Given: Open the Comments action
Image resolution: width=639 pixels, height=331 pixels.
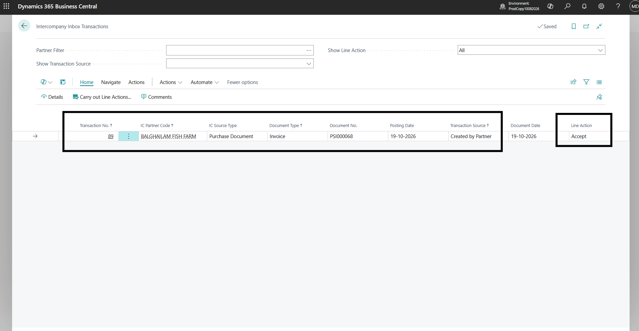Looking at the screenshot, I should coord(156,97).
